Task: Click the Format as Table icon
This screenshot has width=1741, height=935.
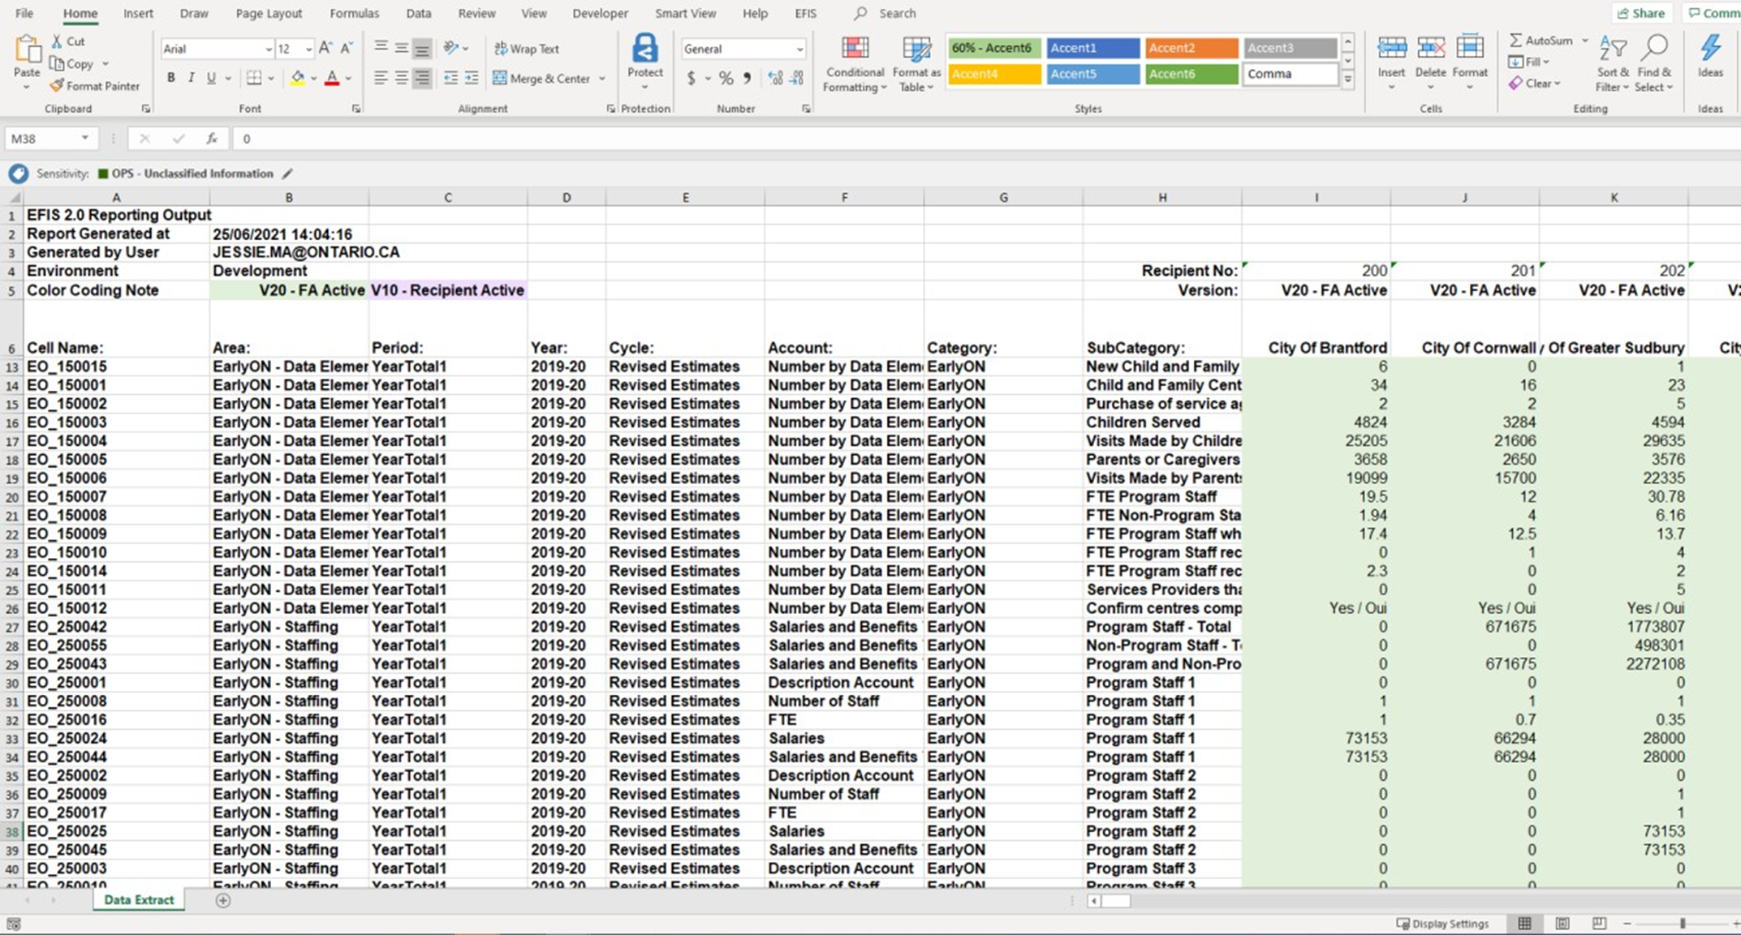Action: click(x=916, y=49)
